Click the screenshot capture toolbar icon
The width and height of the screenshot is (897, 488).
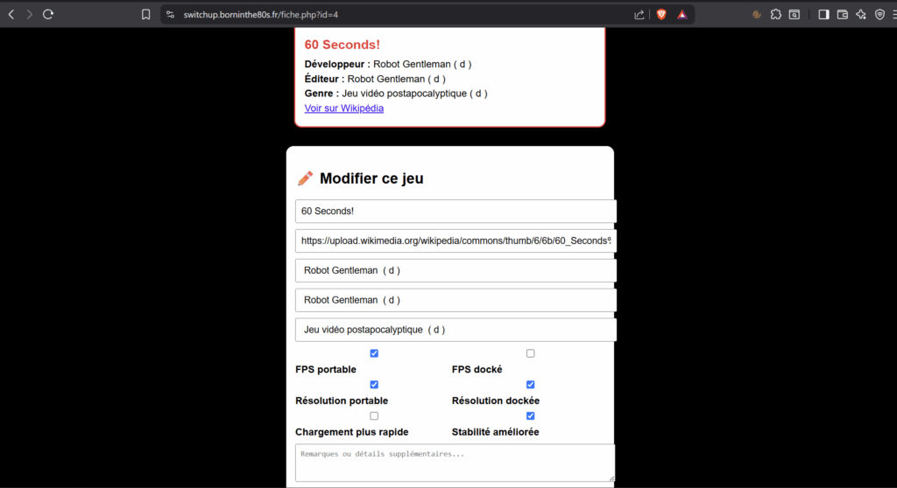[x=795, y=15]
